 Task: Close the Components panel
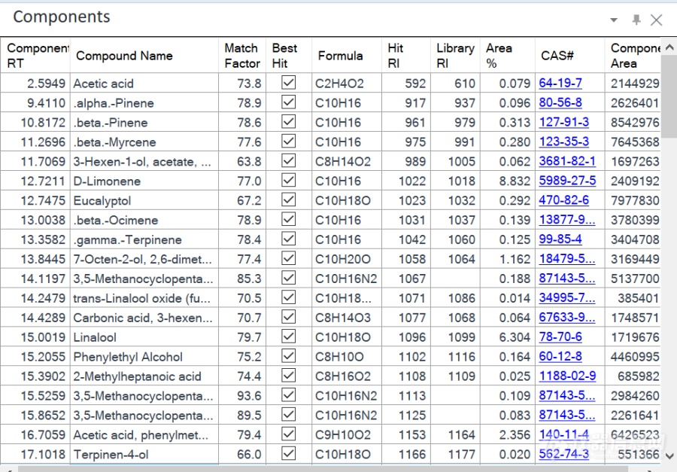coord(656,20)
